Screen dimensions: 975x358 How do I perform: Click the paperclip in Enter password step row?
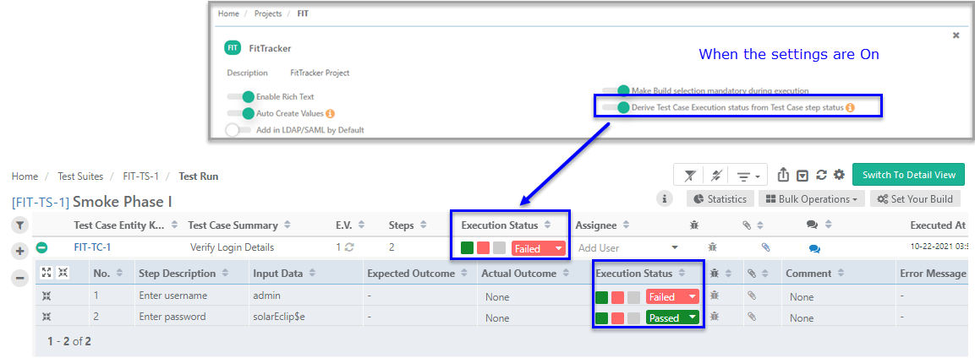751,317
